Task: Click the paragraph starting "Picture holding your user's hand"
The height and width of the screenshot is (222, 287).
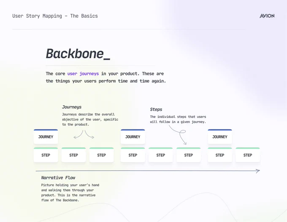Action: [x=70, y=193]
